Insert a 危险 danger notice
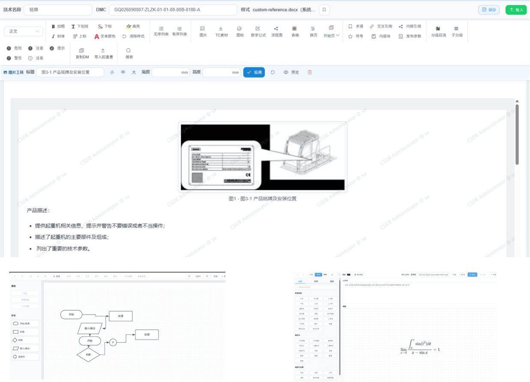The image size is (530, 382). pyautogui.click(x=14, y=48)
